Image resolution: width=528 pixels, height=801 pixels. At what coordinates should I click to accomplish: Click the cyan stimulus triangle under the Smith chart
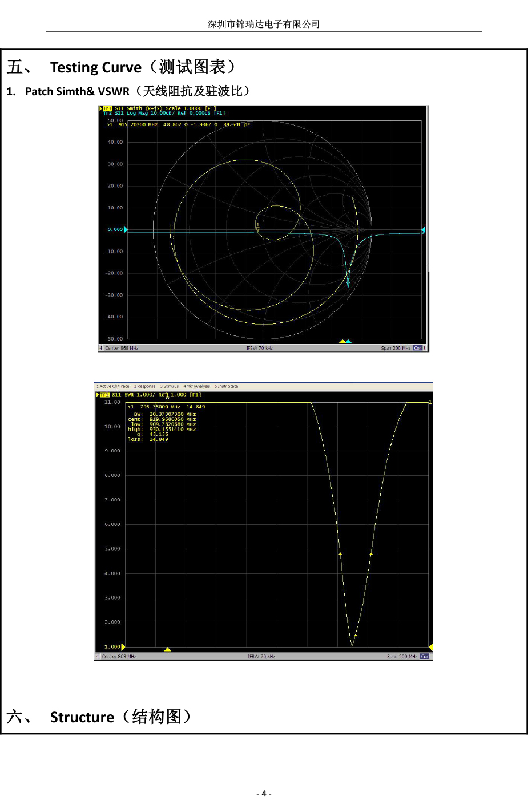(348, 341)
